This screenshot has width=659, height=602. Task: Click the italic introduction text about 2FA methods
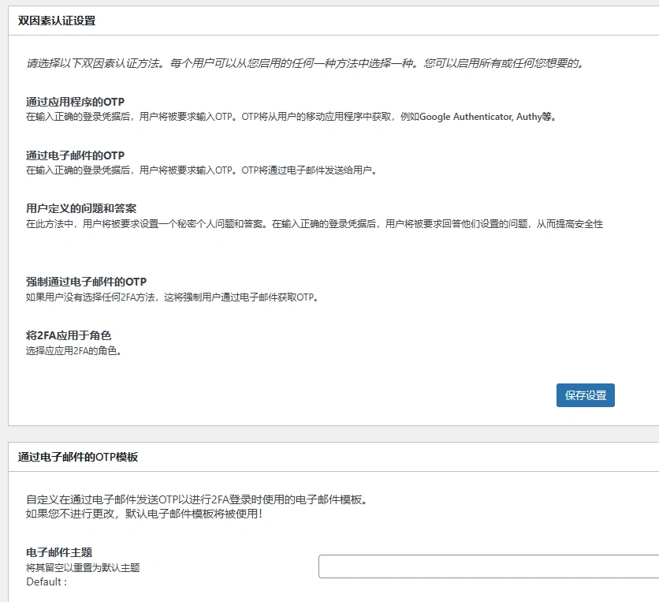click(315, 65)
